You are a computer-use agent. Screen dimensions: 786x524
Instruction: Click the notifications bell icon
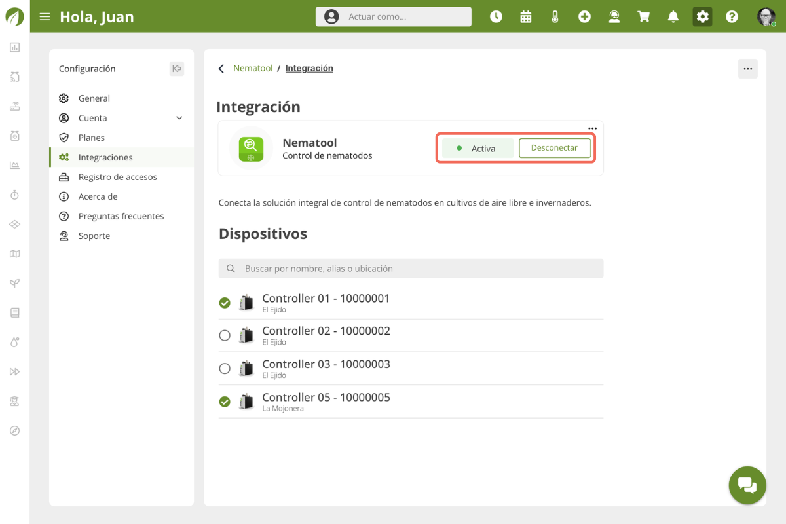pyautogui.click(x=673, y=17)
